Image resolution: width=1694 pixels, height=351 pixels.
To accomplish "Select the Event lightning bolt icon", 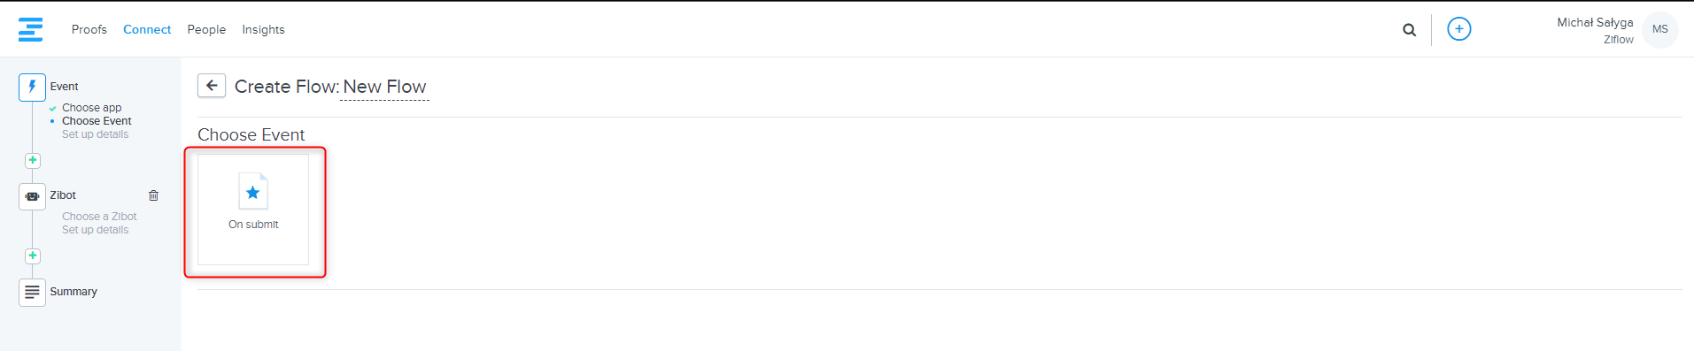I will (x=32, y=87).
